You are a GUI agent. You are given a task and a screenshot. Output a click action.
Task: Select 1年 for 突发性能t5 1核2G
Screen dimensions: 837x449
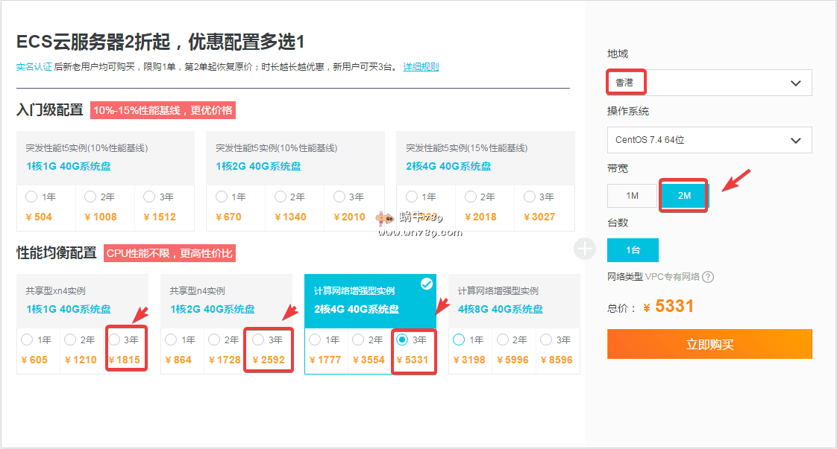tap(222, 197)
